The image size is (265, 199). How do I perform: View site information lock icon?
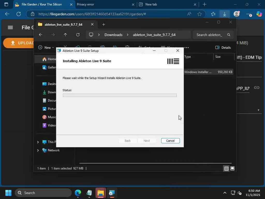(32, 14)
